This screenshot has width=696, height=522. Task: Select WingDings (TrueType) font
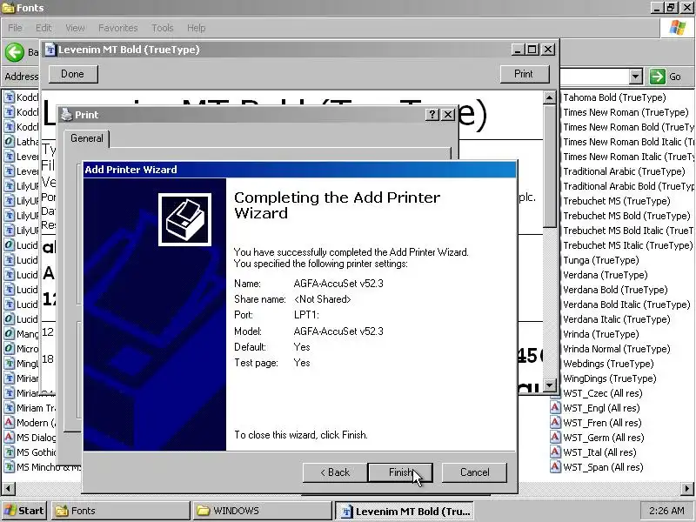[610, 378]
